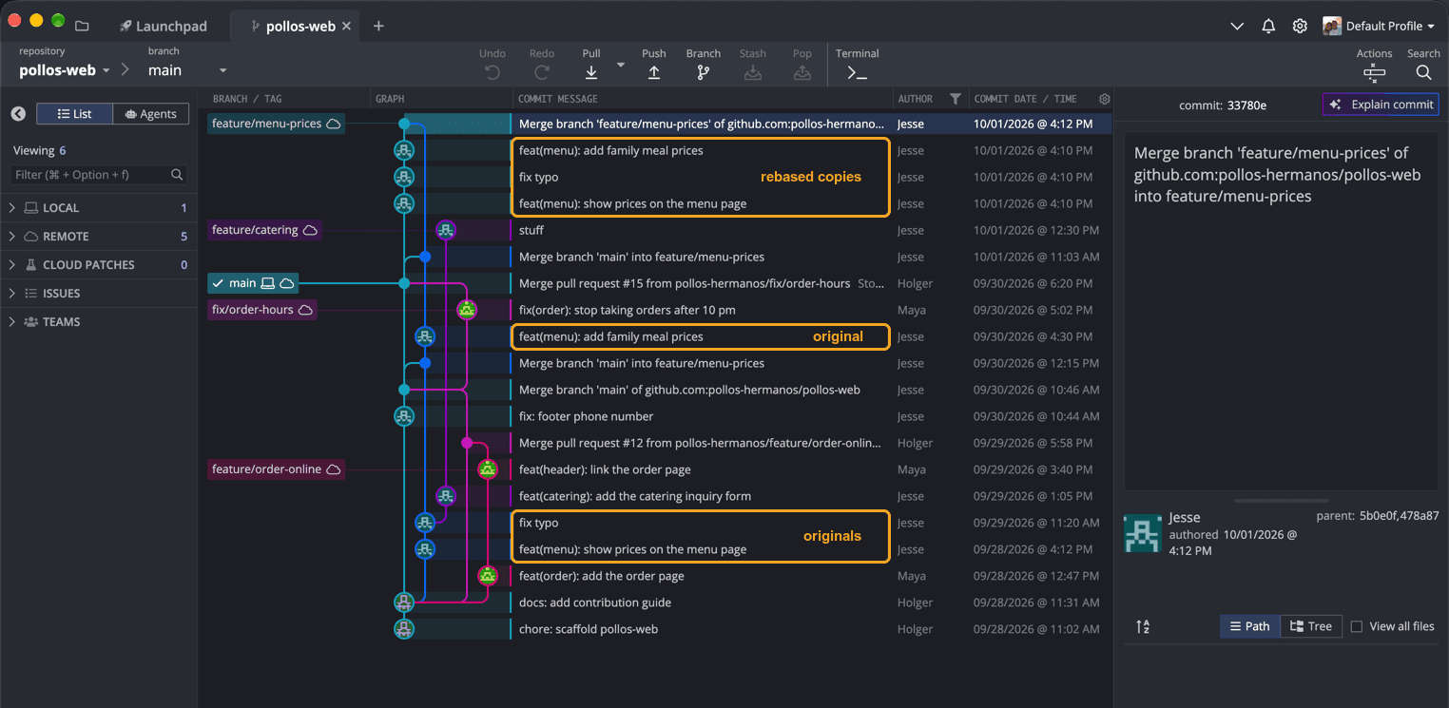Click the Undo toolbar icon
This screenshot has width=1449, height=708.
pos(493,72)
